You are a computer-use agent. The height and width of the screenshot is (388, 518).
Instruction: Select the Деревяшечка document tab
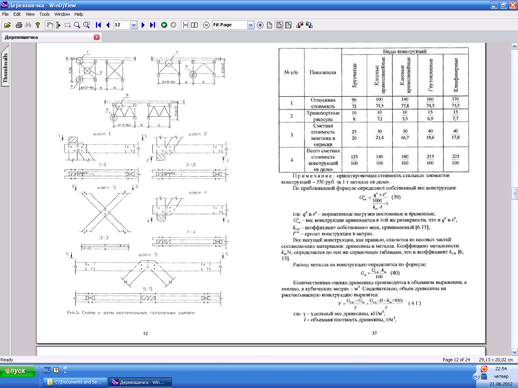tap(51, 37)
